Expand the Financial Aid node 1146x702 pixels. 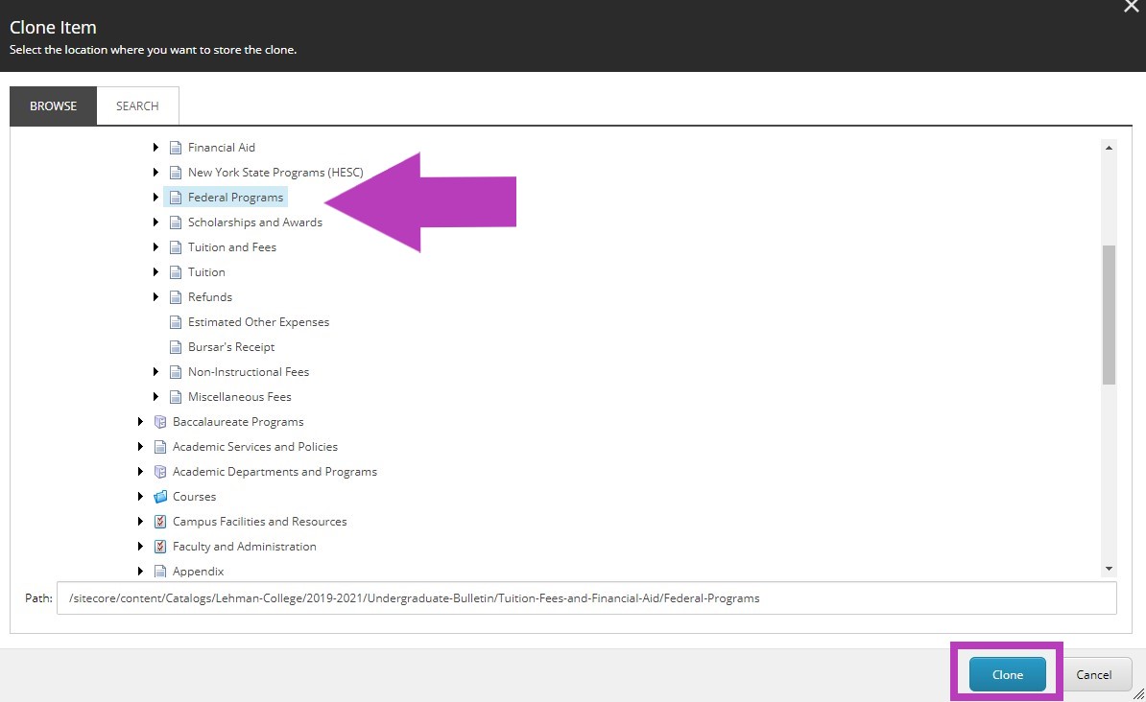tap(155, 148)
